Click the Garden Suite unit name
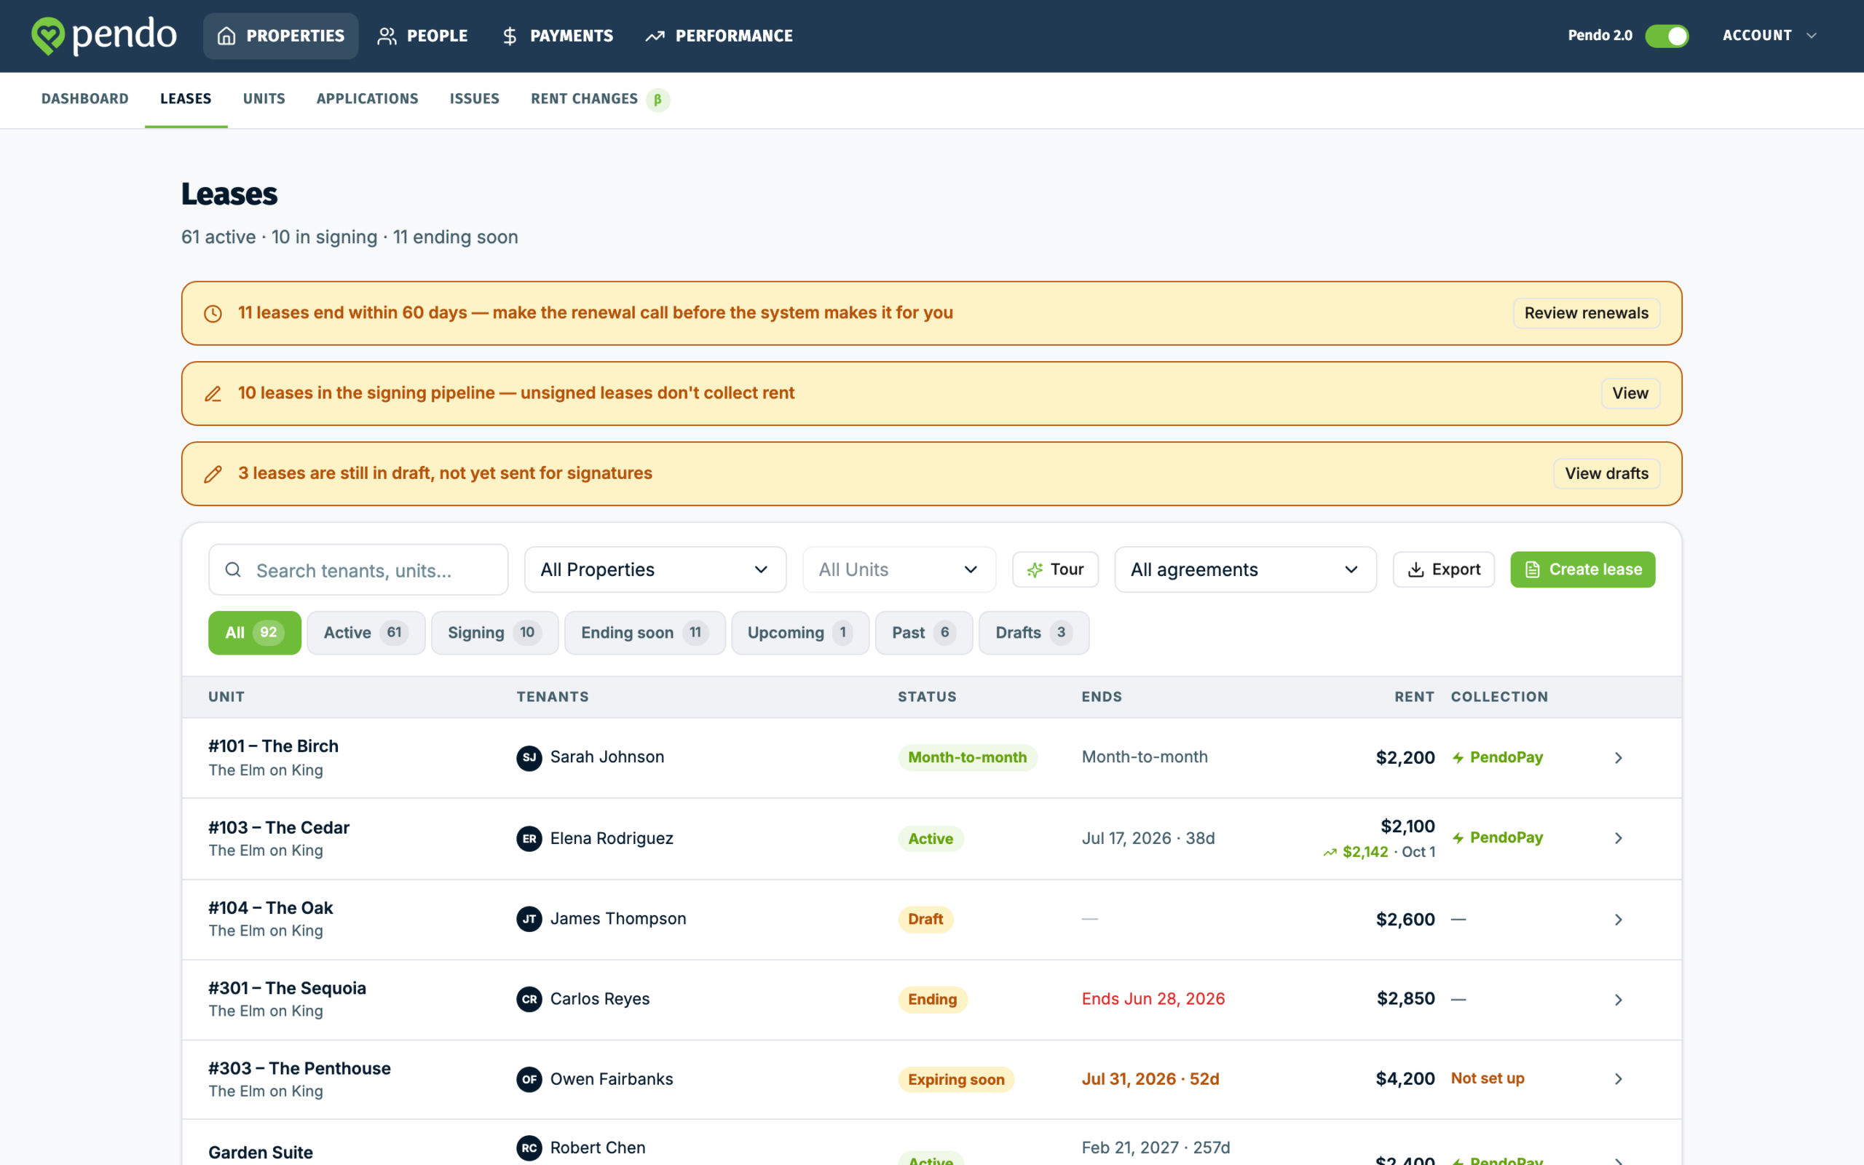 click(261, 1152)
